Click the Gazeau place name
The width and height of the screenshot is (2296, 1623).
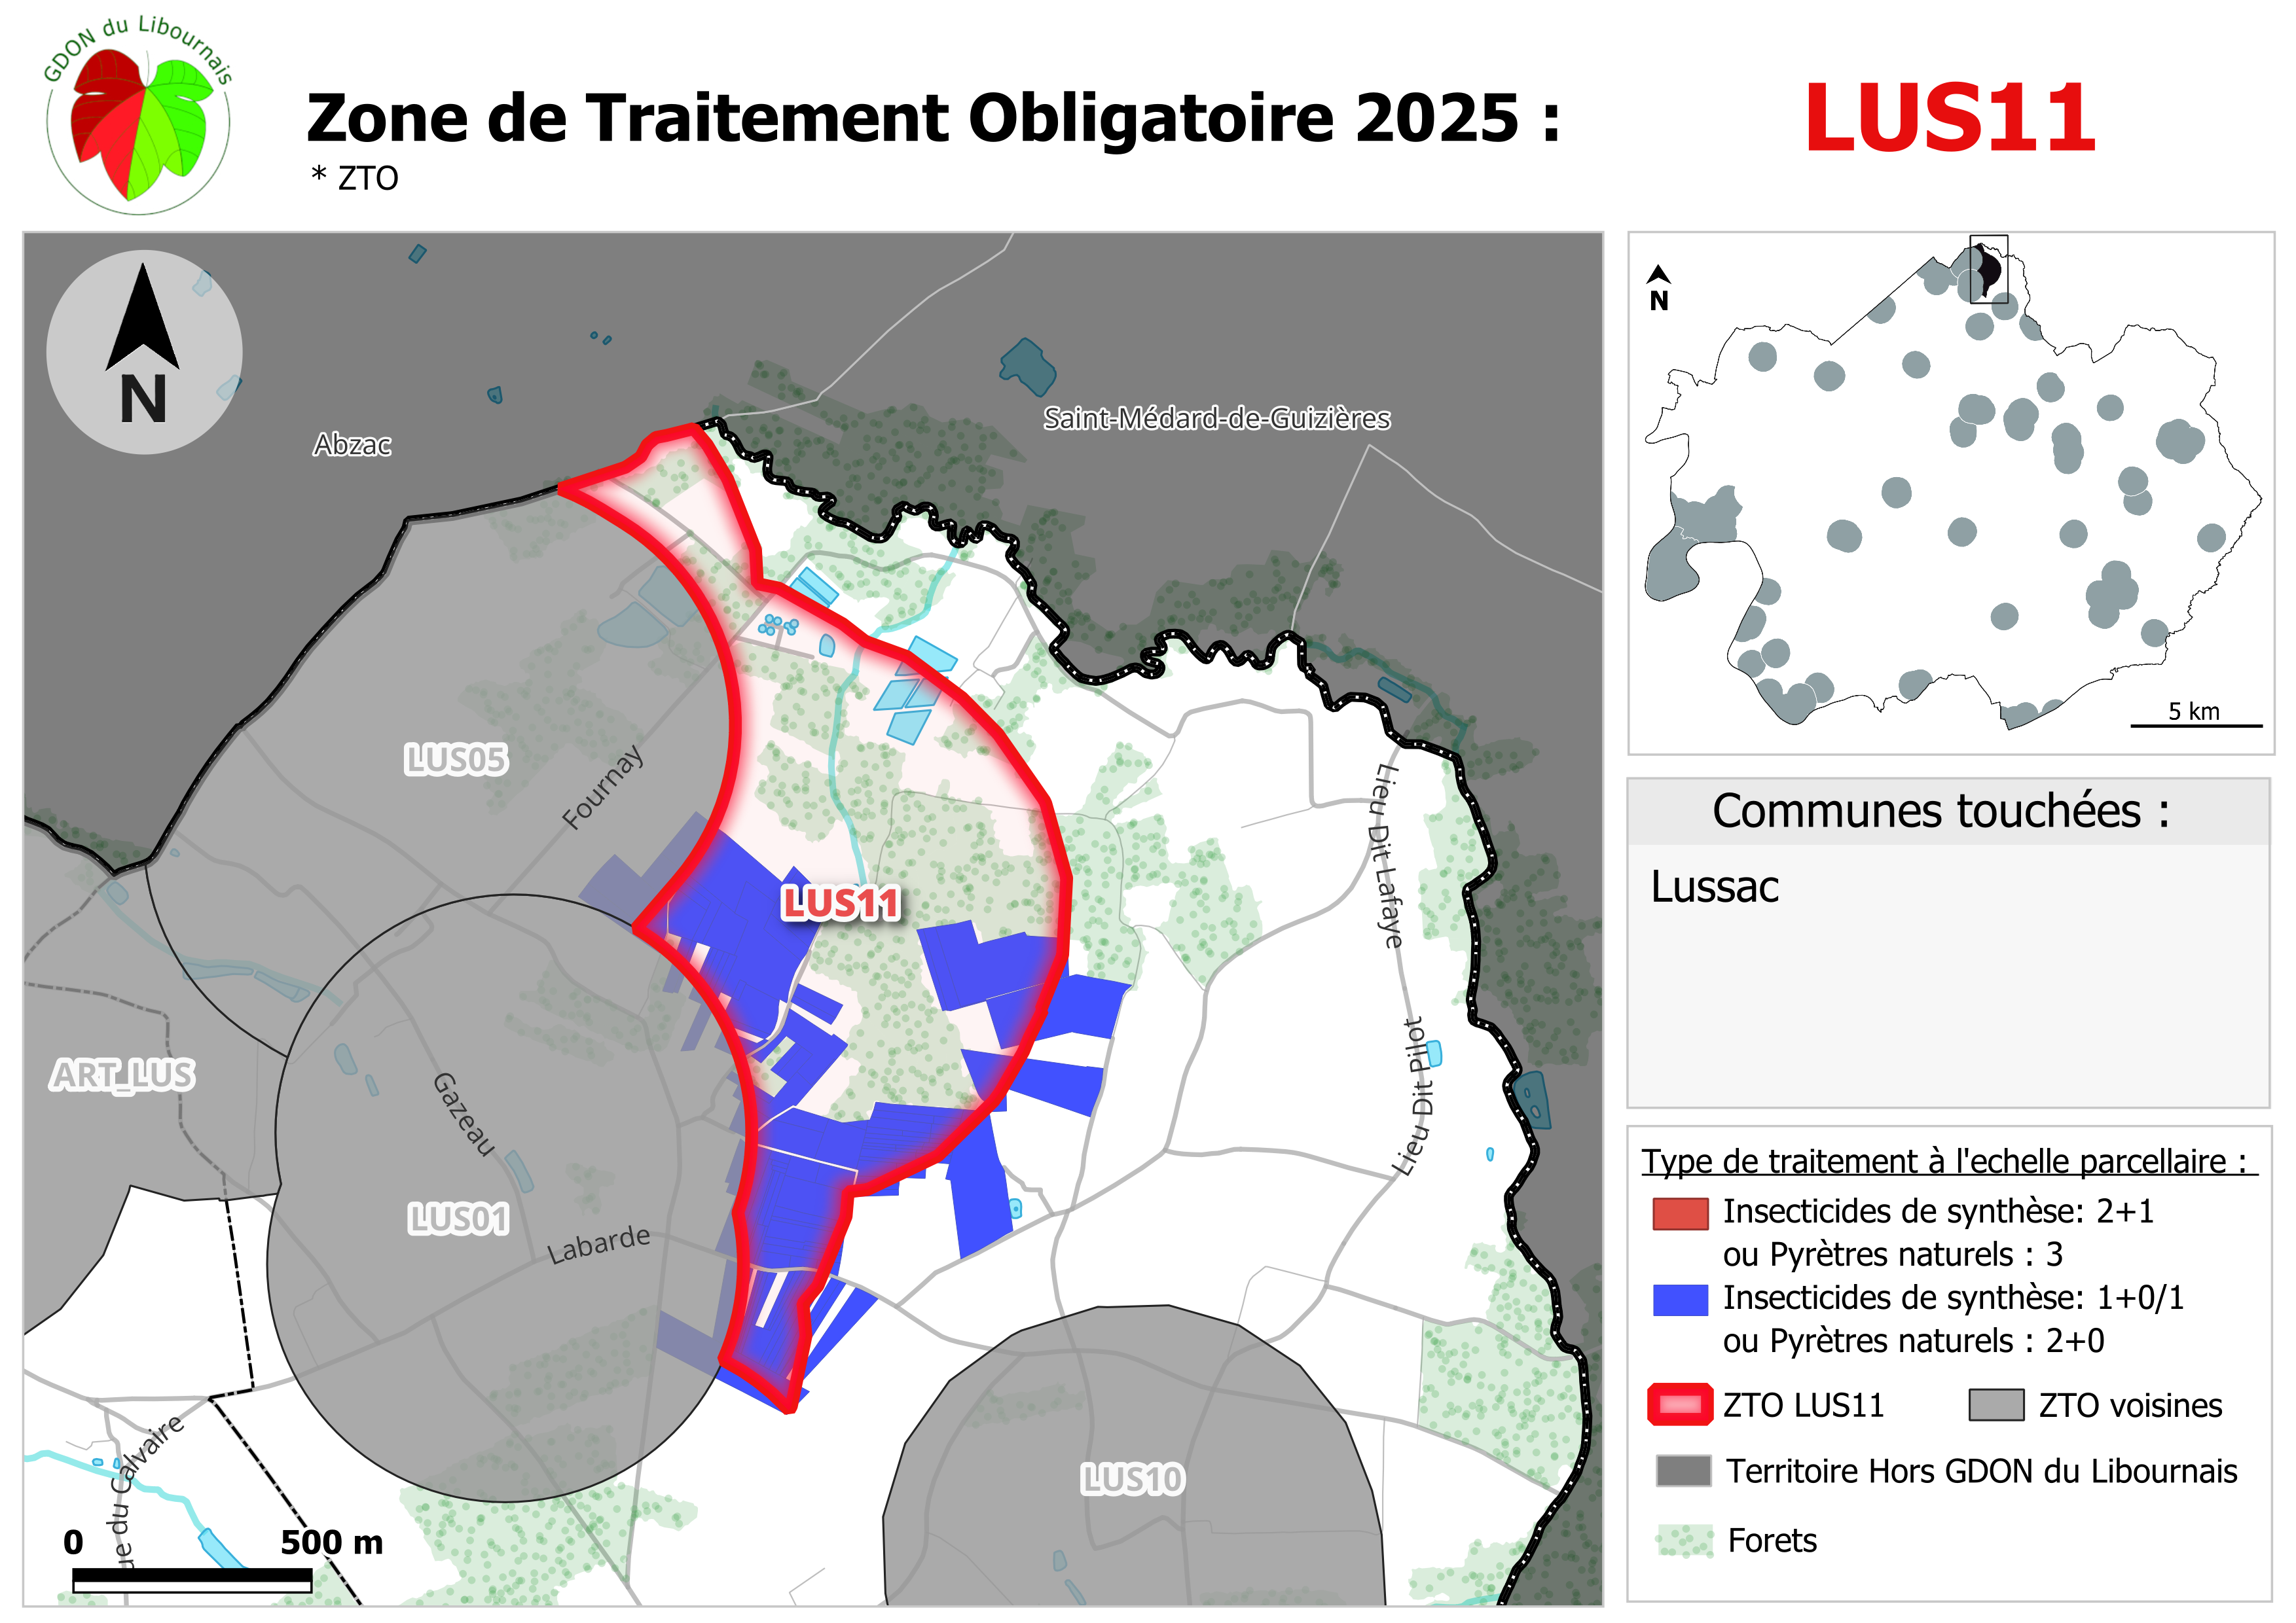[464, 1115]
